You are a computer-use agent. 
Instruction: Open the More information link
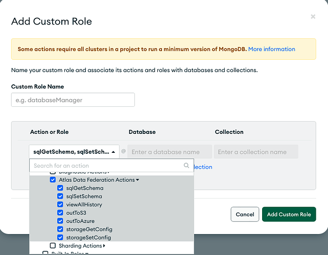(271, 49)
